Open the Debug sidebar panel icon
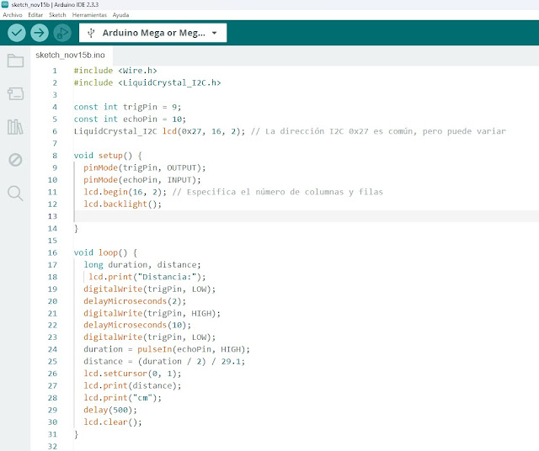 coord(15,160)
